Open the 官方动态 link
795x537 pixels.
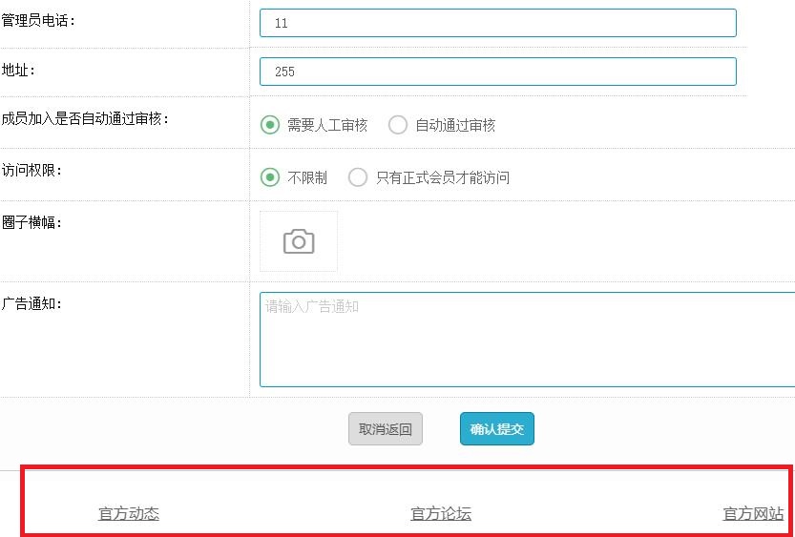[x=129, y=514]
